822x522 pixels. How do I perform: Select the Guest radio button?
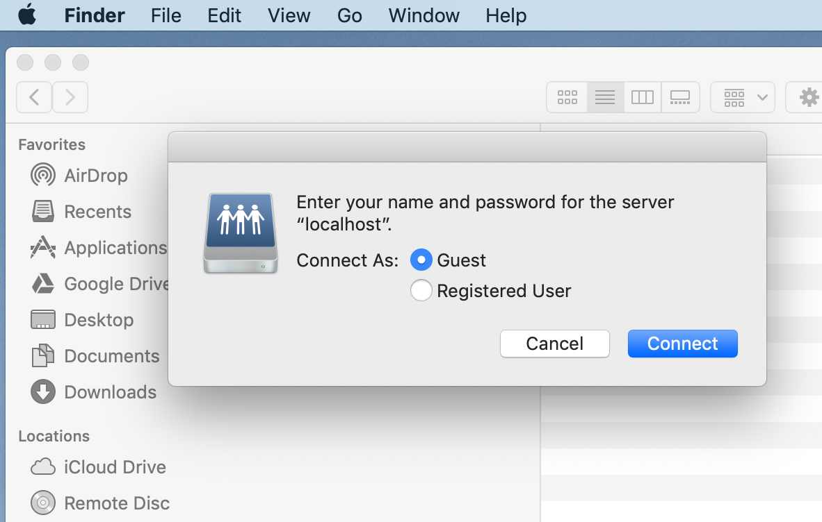421,260
